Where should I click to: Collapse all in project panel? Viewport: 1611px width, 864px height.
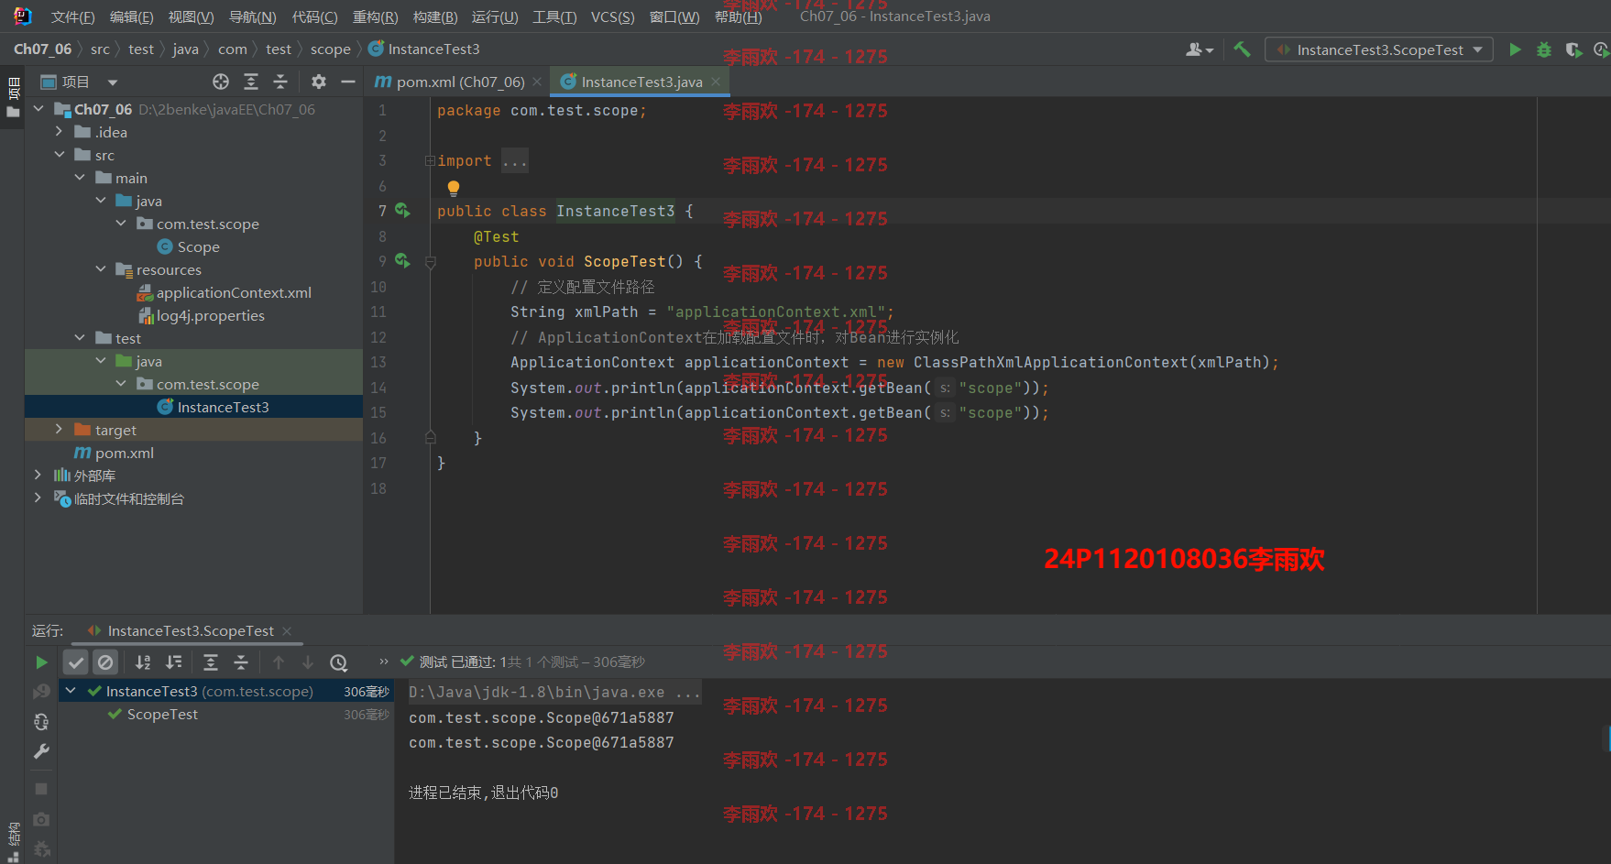click(280, 82)
